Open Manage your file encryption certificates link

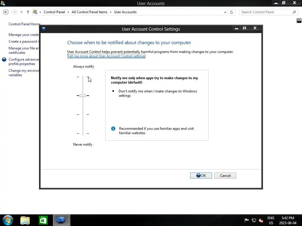pyautogui.click(x=24, y=50)
